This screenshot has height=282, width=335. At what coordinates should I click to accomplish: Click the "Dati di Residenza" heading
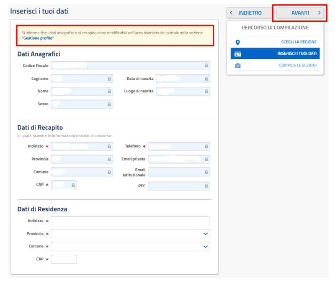point(42,209)
